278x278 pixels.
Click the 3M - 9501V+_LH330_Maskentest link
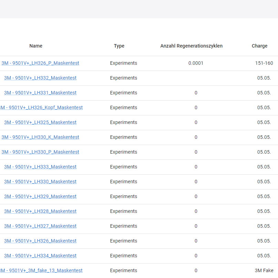point(40,182)
